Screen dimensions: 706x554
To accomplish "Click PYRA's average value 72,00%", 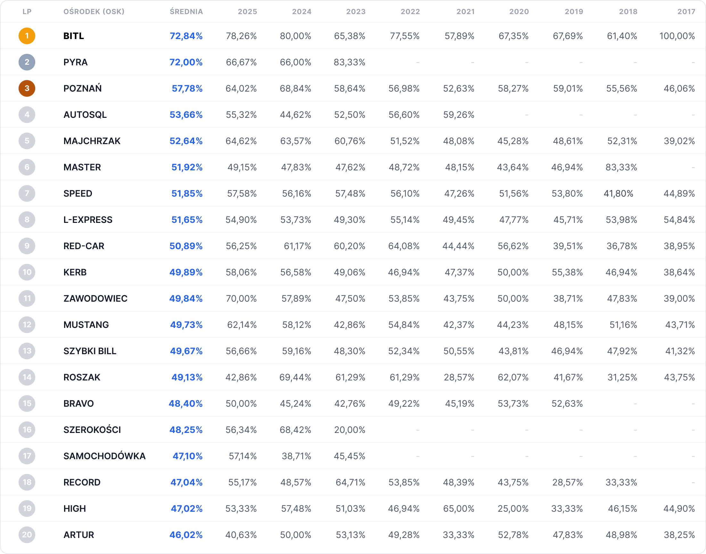I will click(x=186, y=62).
